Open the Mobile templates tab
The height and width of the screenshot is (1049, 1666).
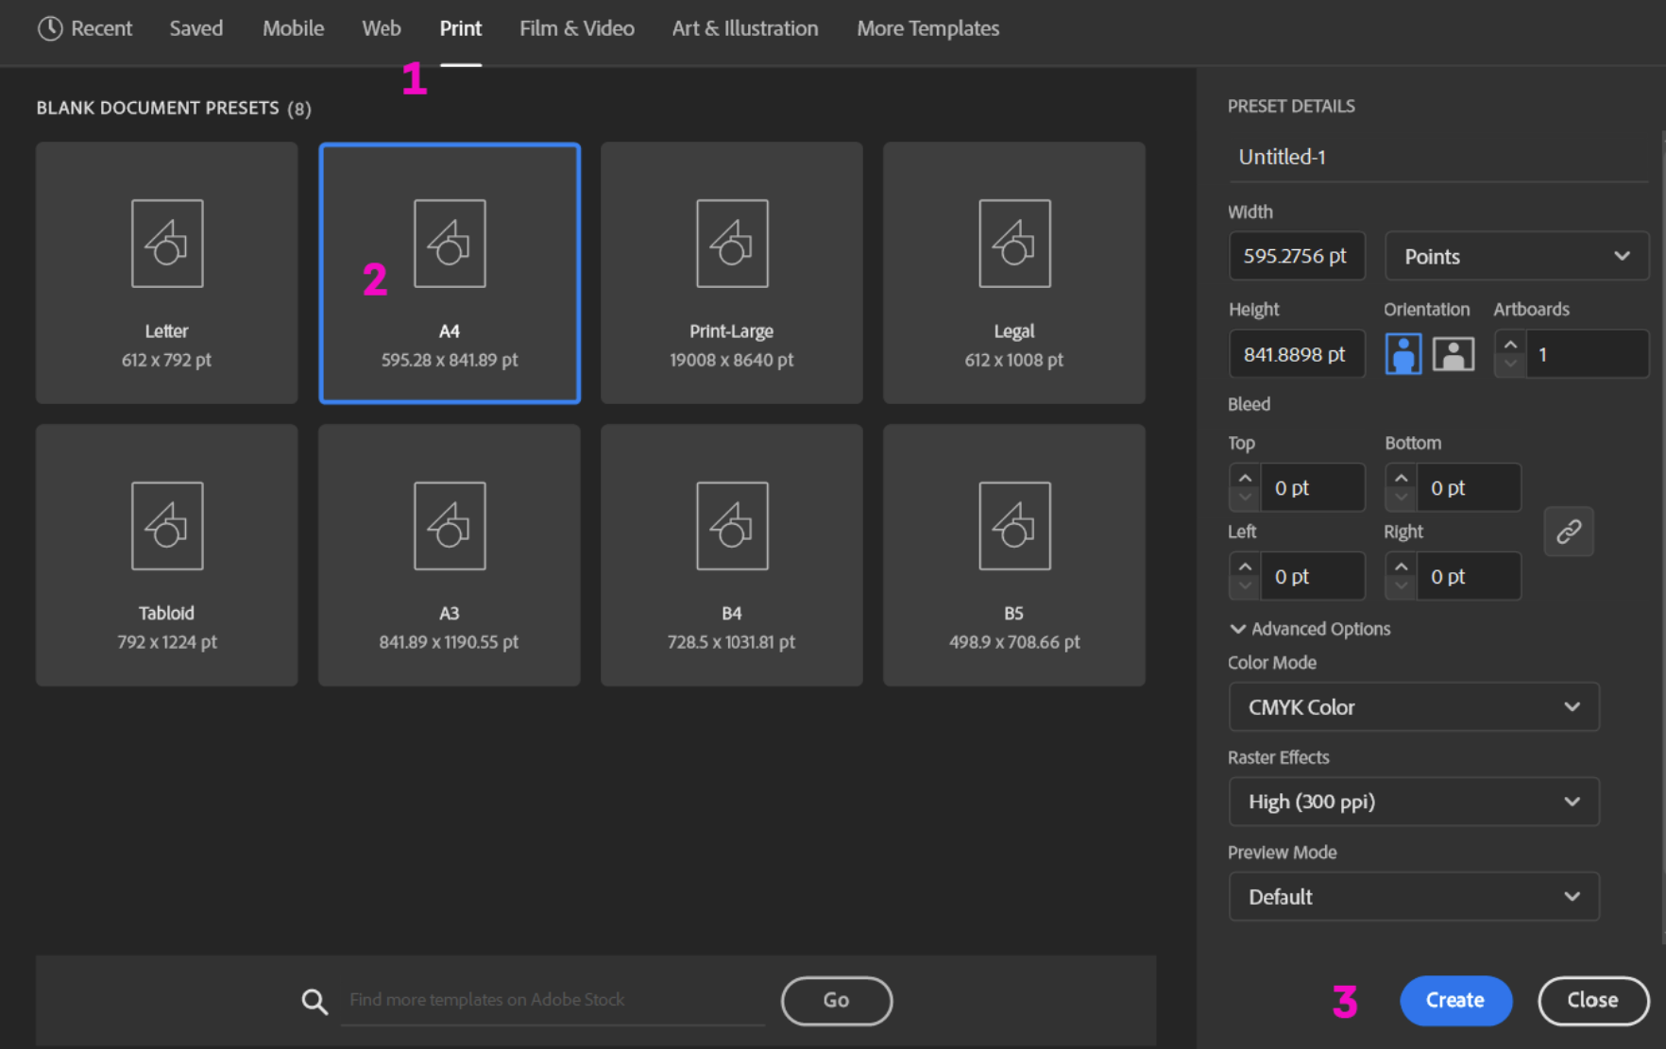pyautogui.click(x=293, y=28)
